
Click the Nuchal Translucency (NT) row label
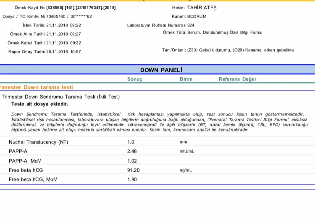[38, 142]
